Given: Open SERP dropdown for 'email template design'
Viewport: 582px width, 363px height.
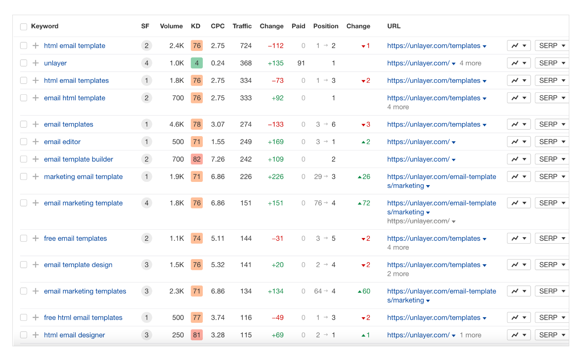Looking at the screenshot, I should 552,265.
